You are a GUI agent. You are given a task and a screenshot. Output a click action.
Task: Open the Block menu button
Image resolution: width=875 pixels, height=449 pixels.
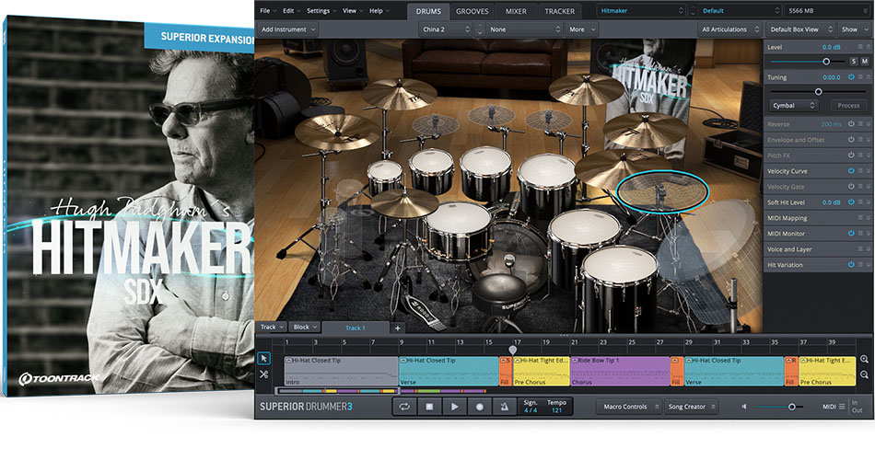point(305,328)
